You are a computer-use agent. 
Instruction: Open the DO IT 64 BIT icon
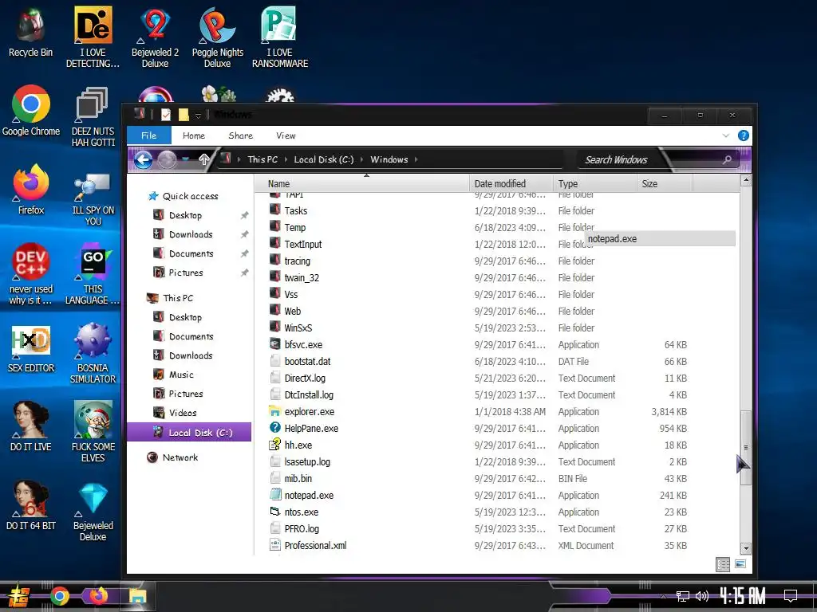click(x=31, y=504)
